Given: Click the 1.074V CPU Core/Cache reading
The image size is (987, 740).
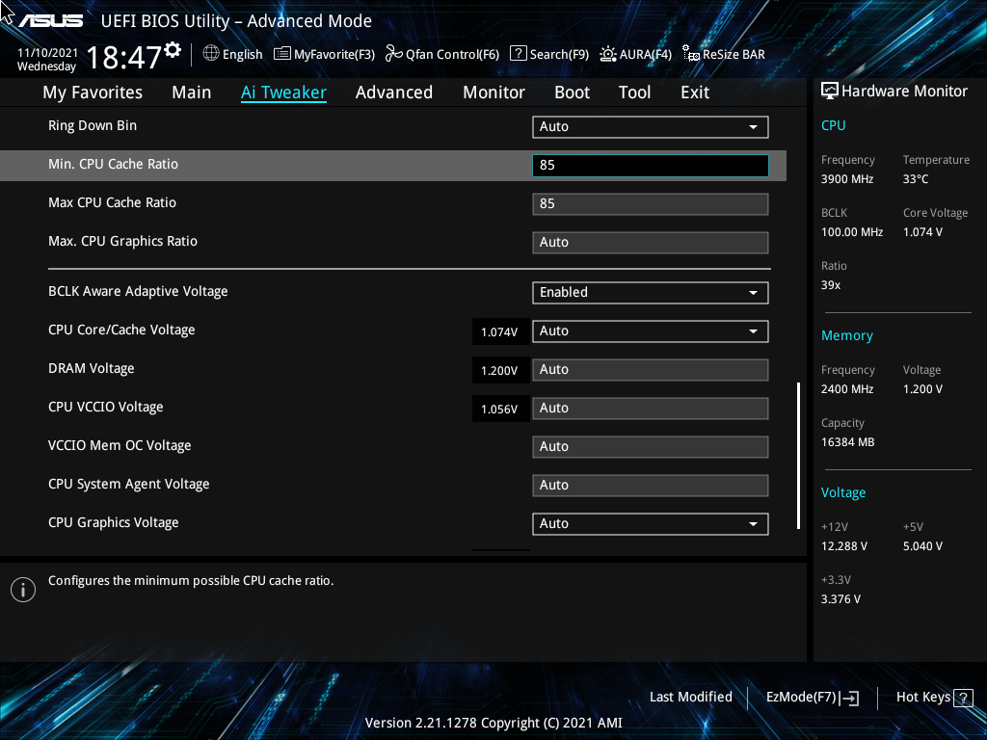Looking at the screenshot, I should pos(500,331).
